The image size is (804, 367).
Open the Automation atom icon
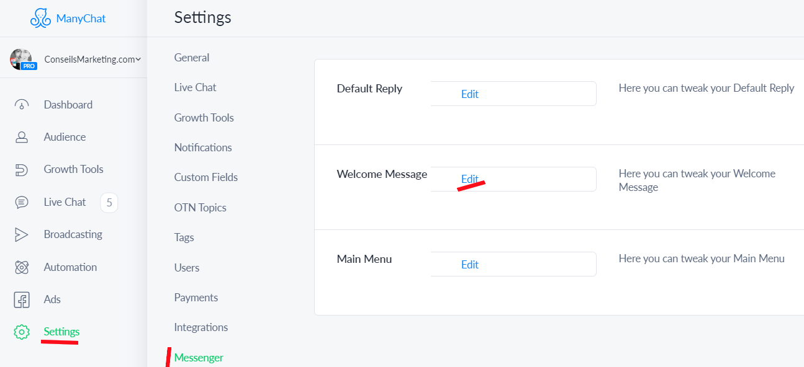22,267
